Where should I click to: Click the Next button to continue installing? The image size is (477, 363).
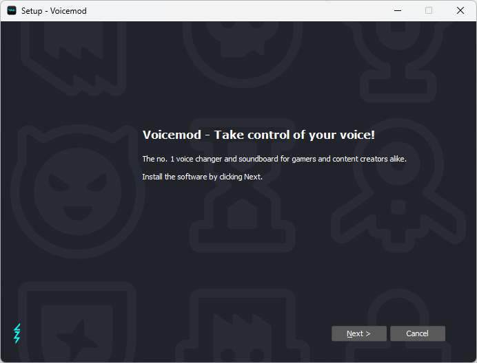click(x=359, y=333)
